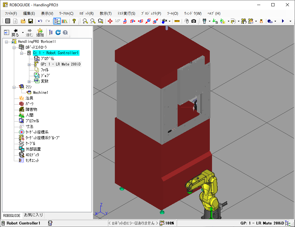This screenshot has width=295, height=227.
Task: Toggle the mouse commands display icon
Action: [186, 21]
